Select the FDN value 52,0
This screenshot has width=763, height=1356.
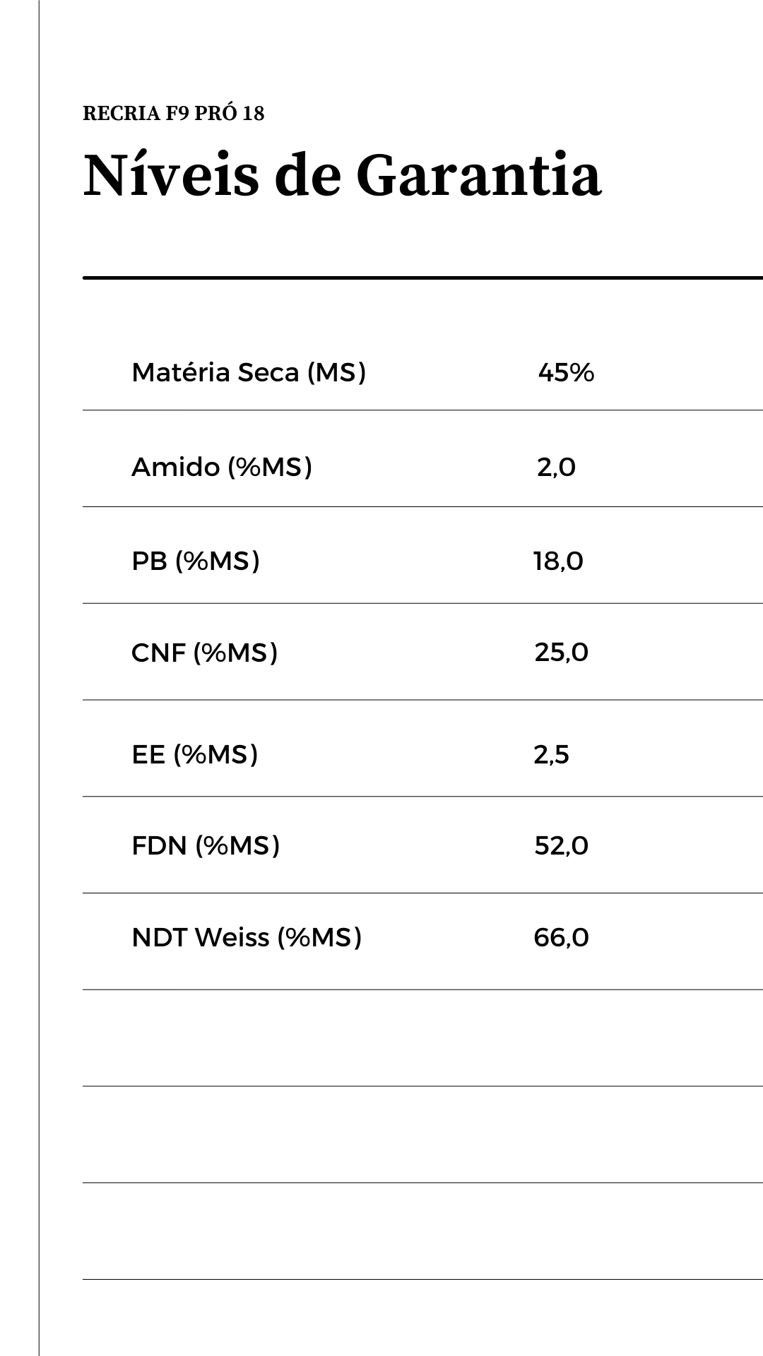pyautogui.click(x=561, y=845)
